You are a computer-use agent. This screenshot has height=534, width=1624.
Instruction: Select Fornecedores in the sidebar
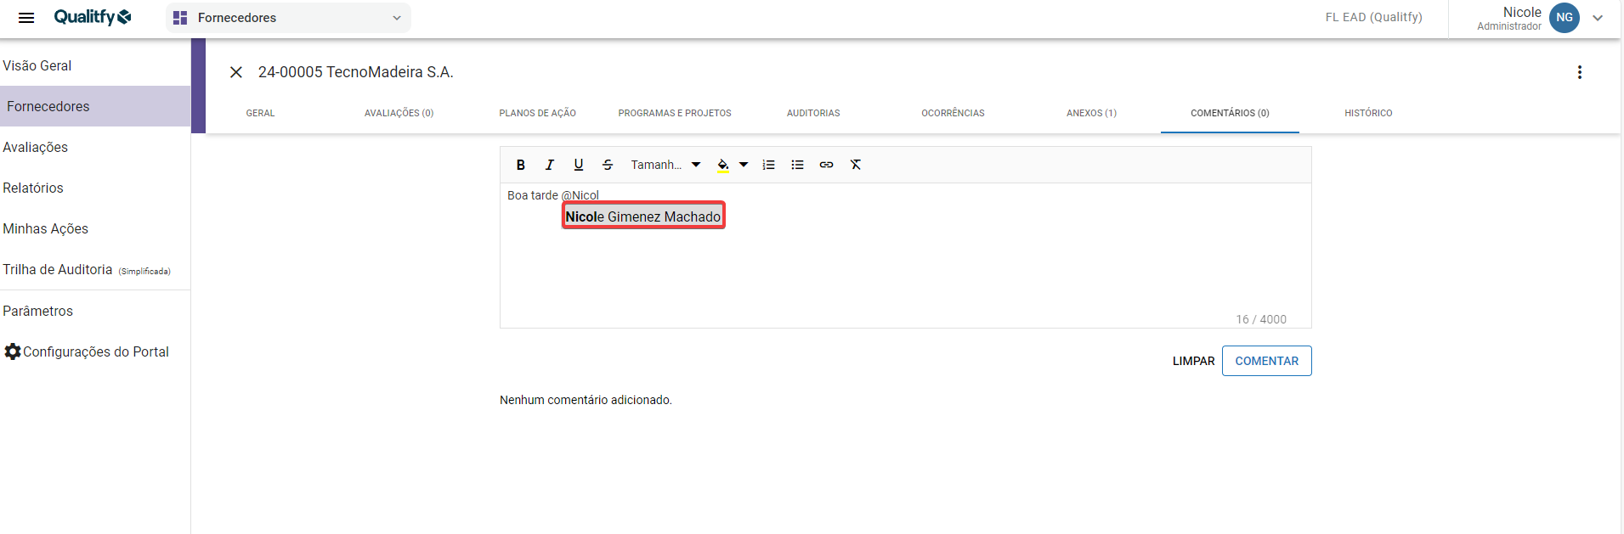click(x=95, y=106)
